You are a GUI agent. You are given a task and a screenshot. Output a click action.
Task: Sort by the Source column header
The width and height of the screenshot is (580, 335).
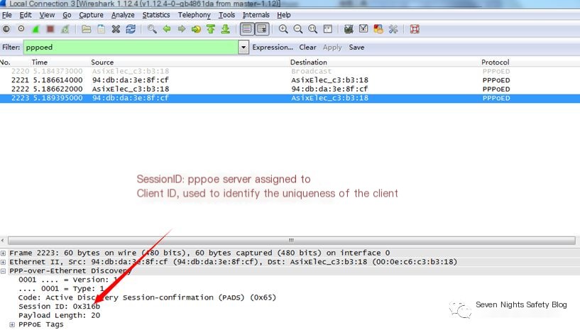pos(102,62)
